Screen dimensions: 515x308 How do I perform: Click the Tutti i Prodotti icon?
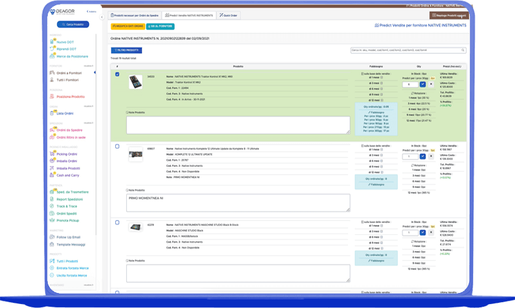coord(52,261)
